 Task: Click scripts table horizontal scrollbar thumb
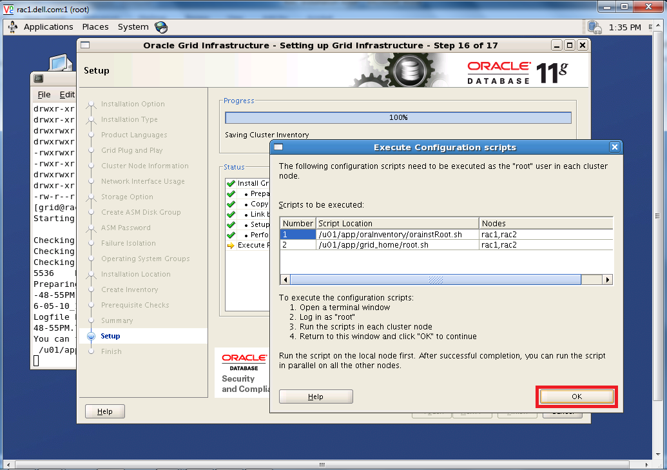[436, 280]
